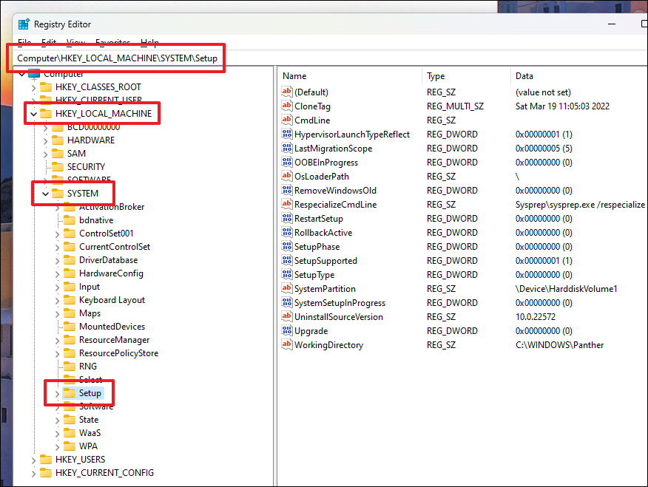Screen dimensions: 648x487
Task: Select the bdnative key
Action: (96, 220)
